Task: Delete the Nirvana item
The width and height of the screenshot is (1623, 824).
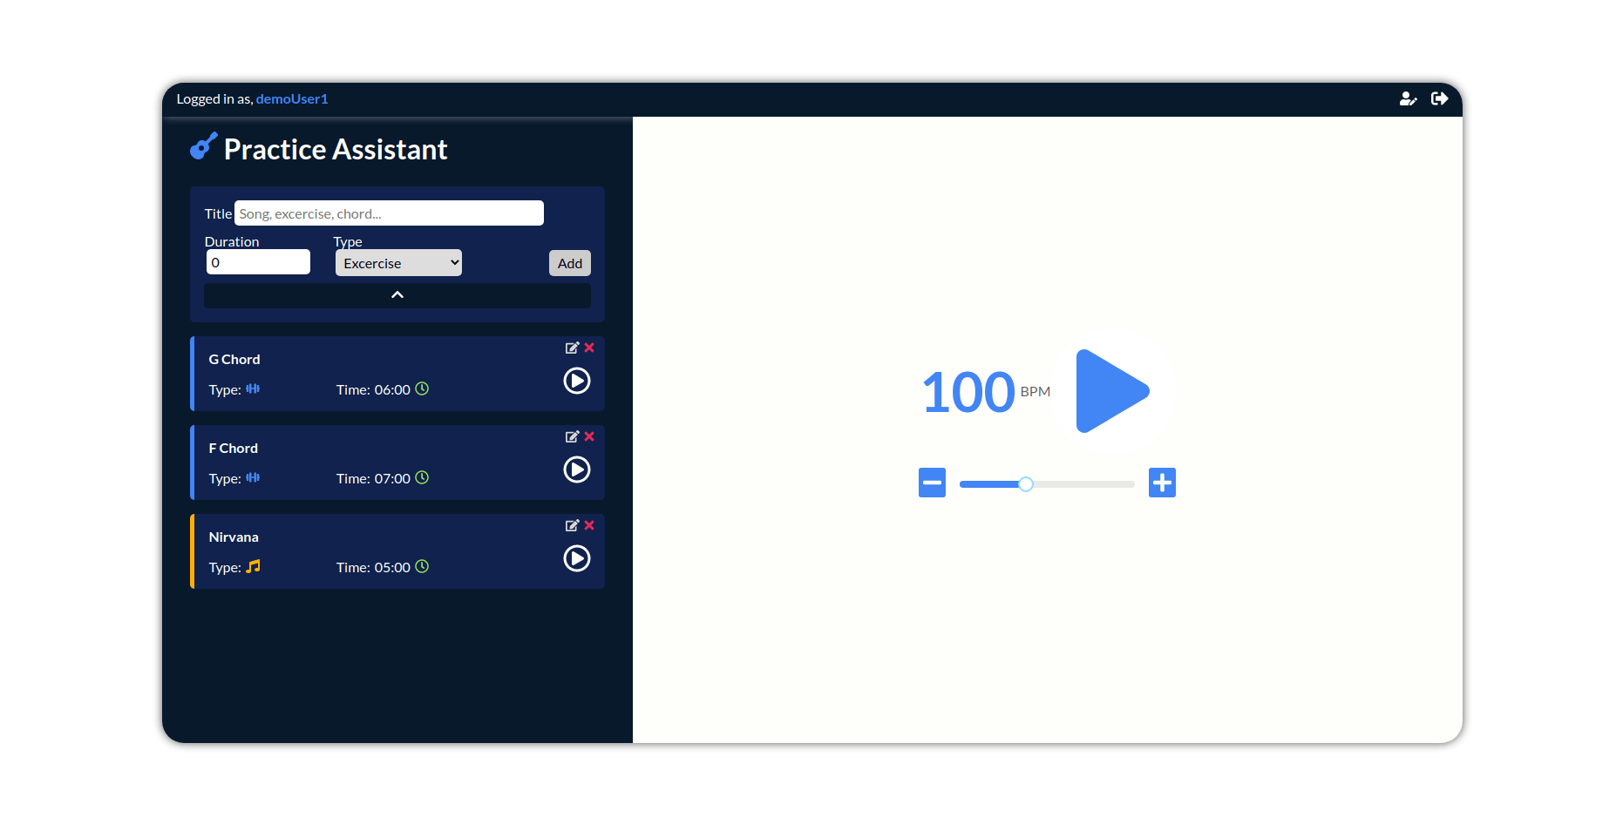Action: (589, 525)
